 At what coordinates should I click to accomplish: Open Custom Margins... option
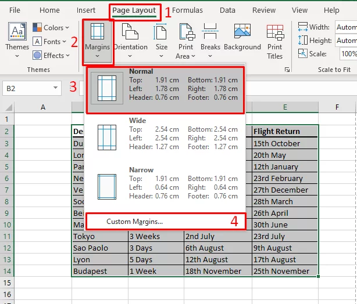coord(166,222)
